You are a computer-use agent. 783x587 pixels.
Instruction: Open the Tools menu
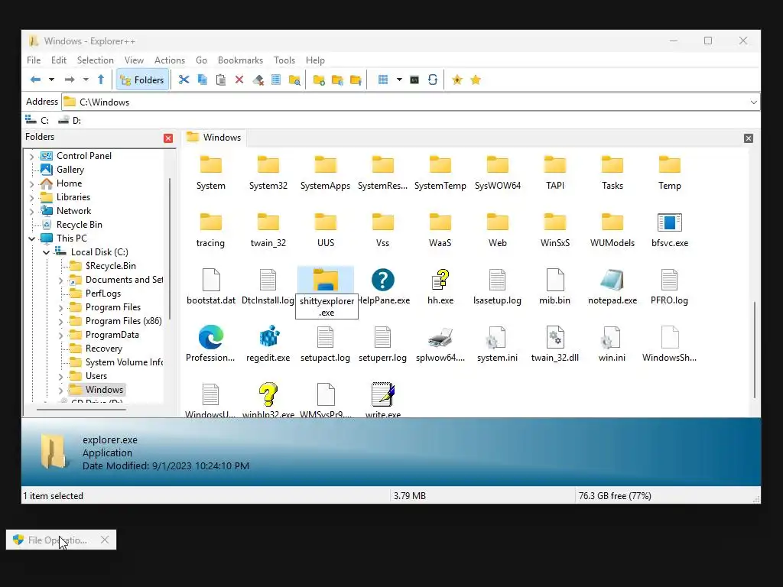click(x=284, y=60)
